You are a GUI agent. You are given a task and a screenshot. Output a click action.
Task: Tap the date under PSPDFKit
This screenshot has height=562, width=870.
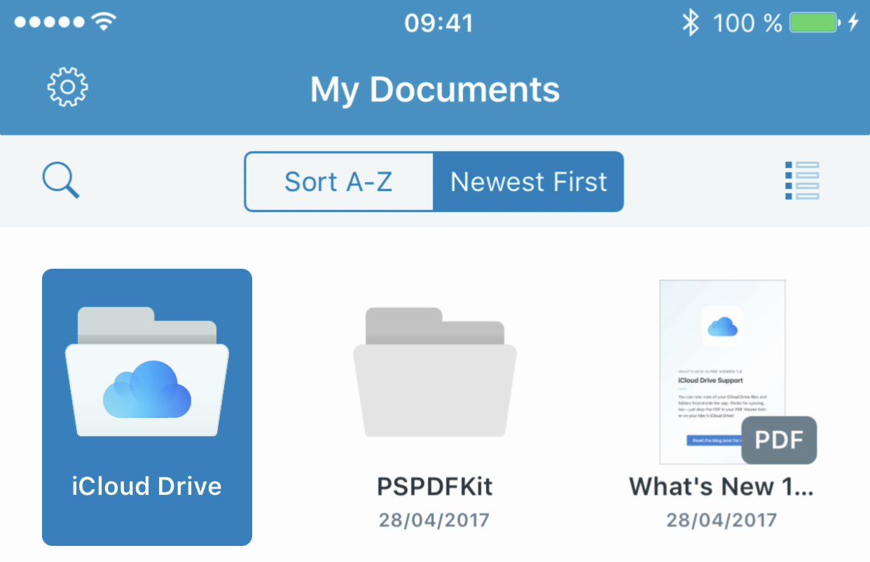click(434, 521)
